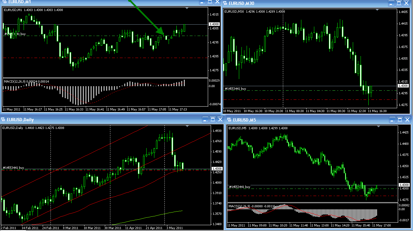
Task: Click the EURUSD,M5 window title icon
Action: [x=229, y=120]
